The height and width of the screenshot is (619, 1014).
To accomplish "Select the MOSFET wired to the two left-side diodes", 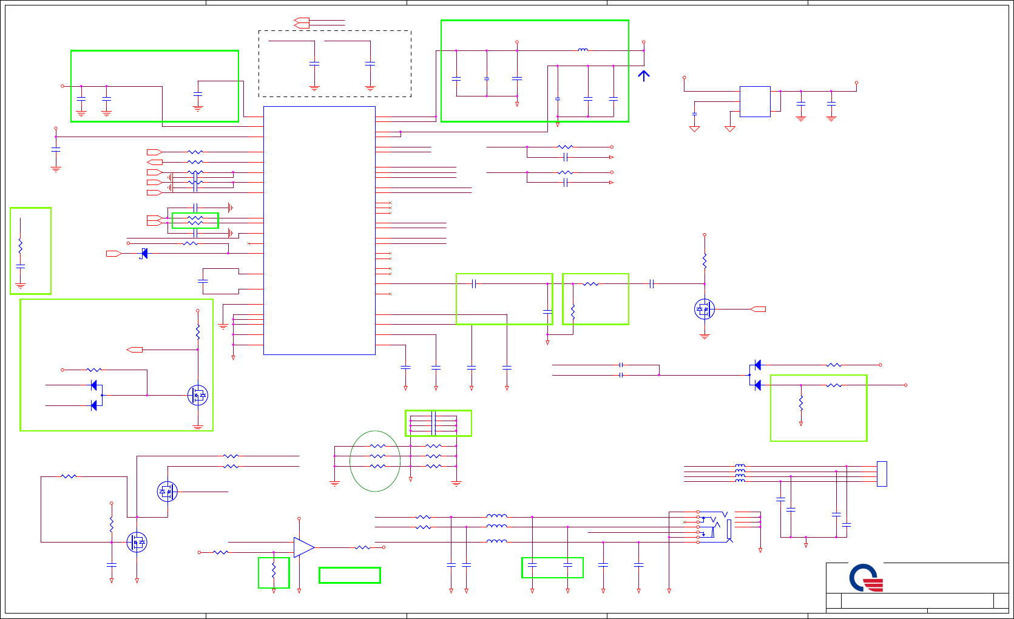I will [198, 395].
